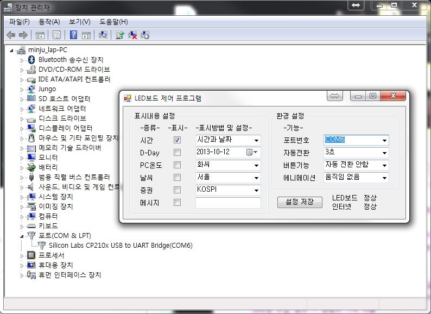Enable the D-Day display checkbox
Image resolution: width=431 pixels, height=314 pixels.
[178, 153]
